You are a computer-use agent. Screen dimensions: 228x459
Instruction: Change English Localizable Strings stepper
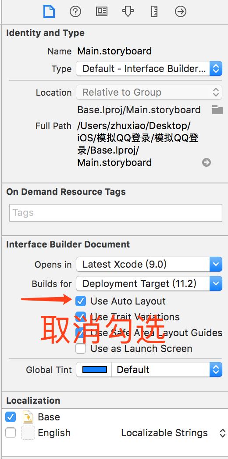[x=222, y=433]
